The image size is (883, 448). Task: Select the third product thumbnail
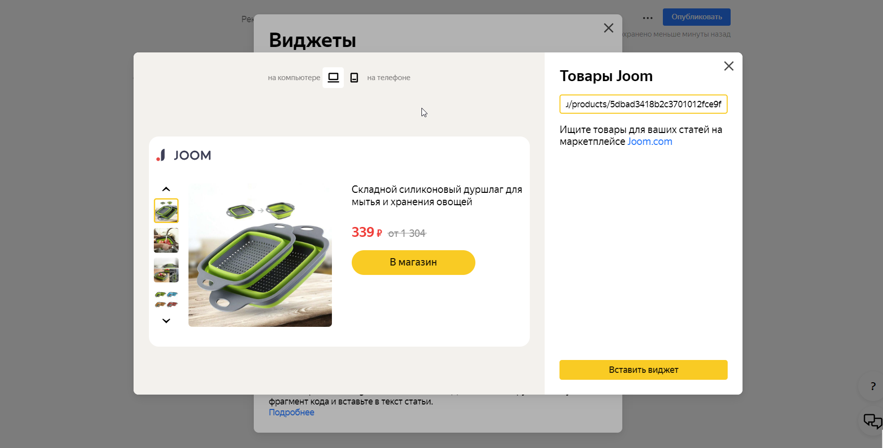(166, 270)
